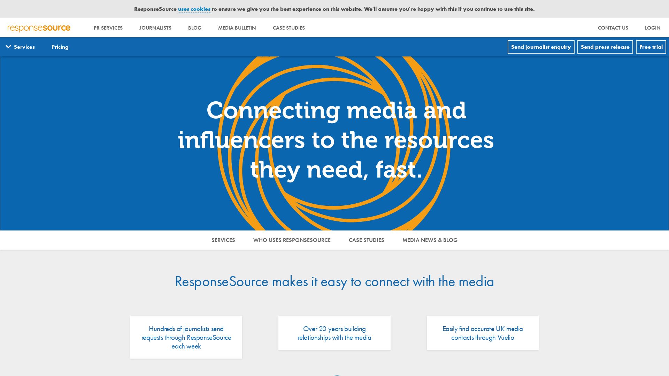The height and width of the screenshot is (376, 669).
Task: Jump to Case Studies section tab
Action: coord(366,240)
